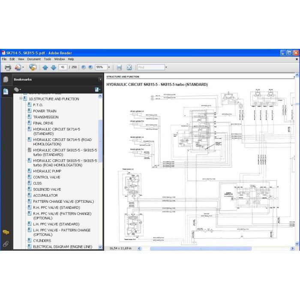300x300 pixels.
Task: Open ELECTRICAL DIAGRAM (ENGINE LINE) bookmark
Action: 63,247
